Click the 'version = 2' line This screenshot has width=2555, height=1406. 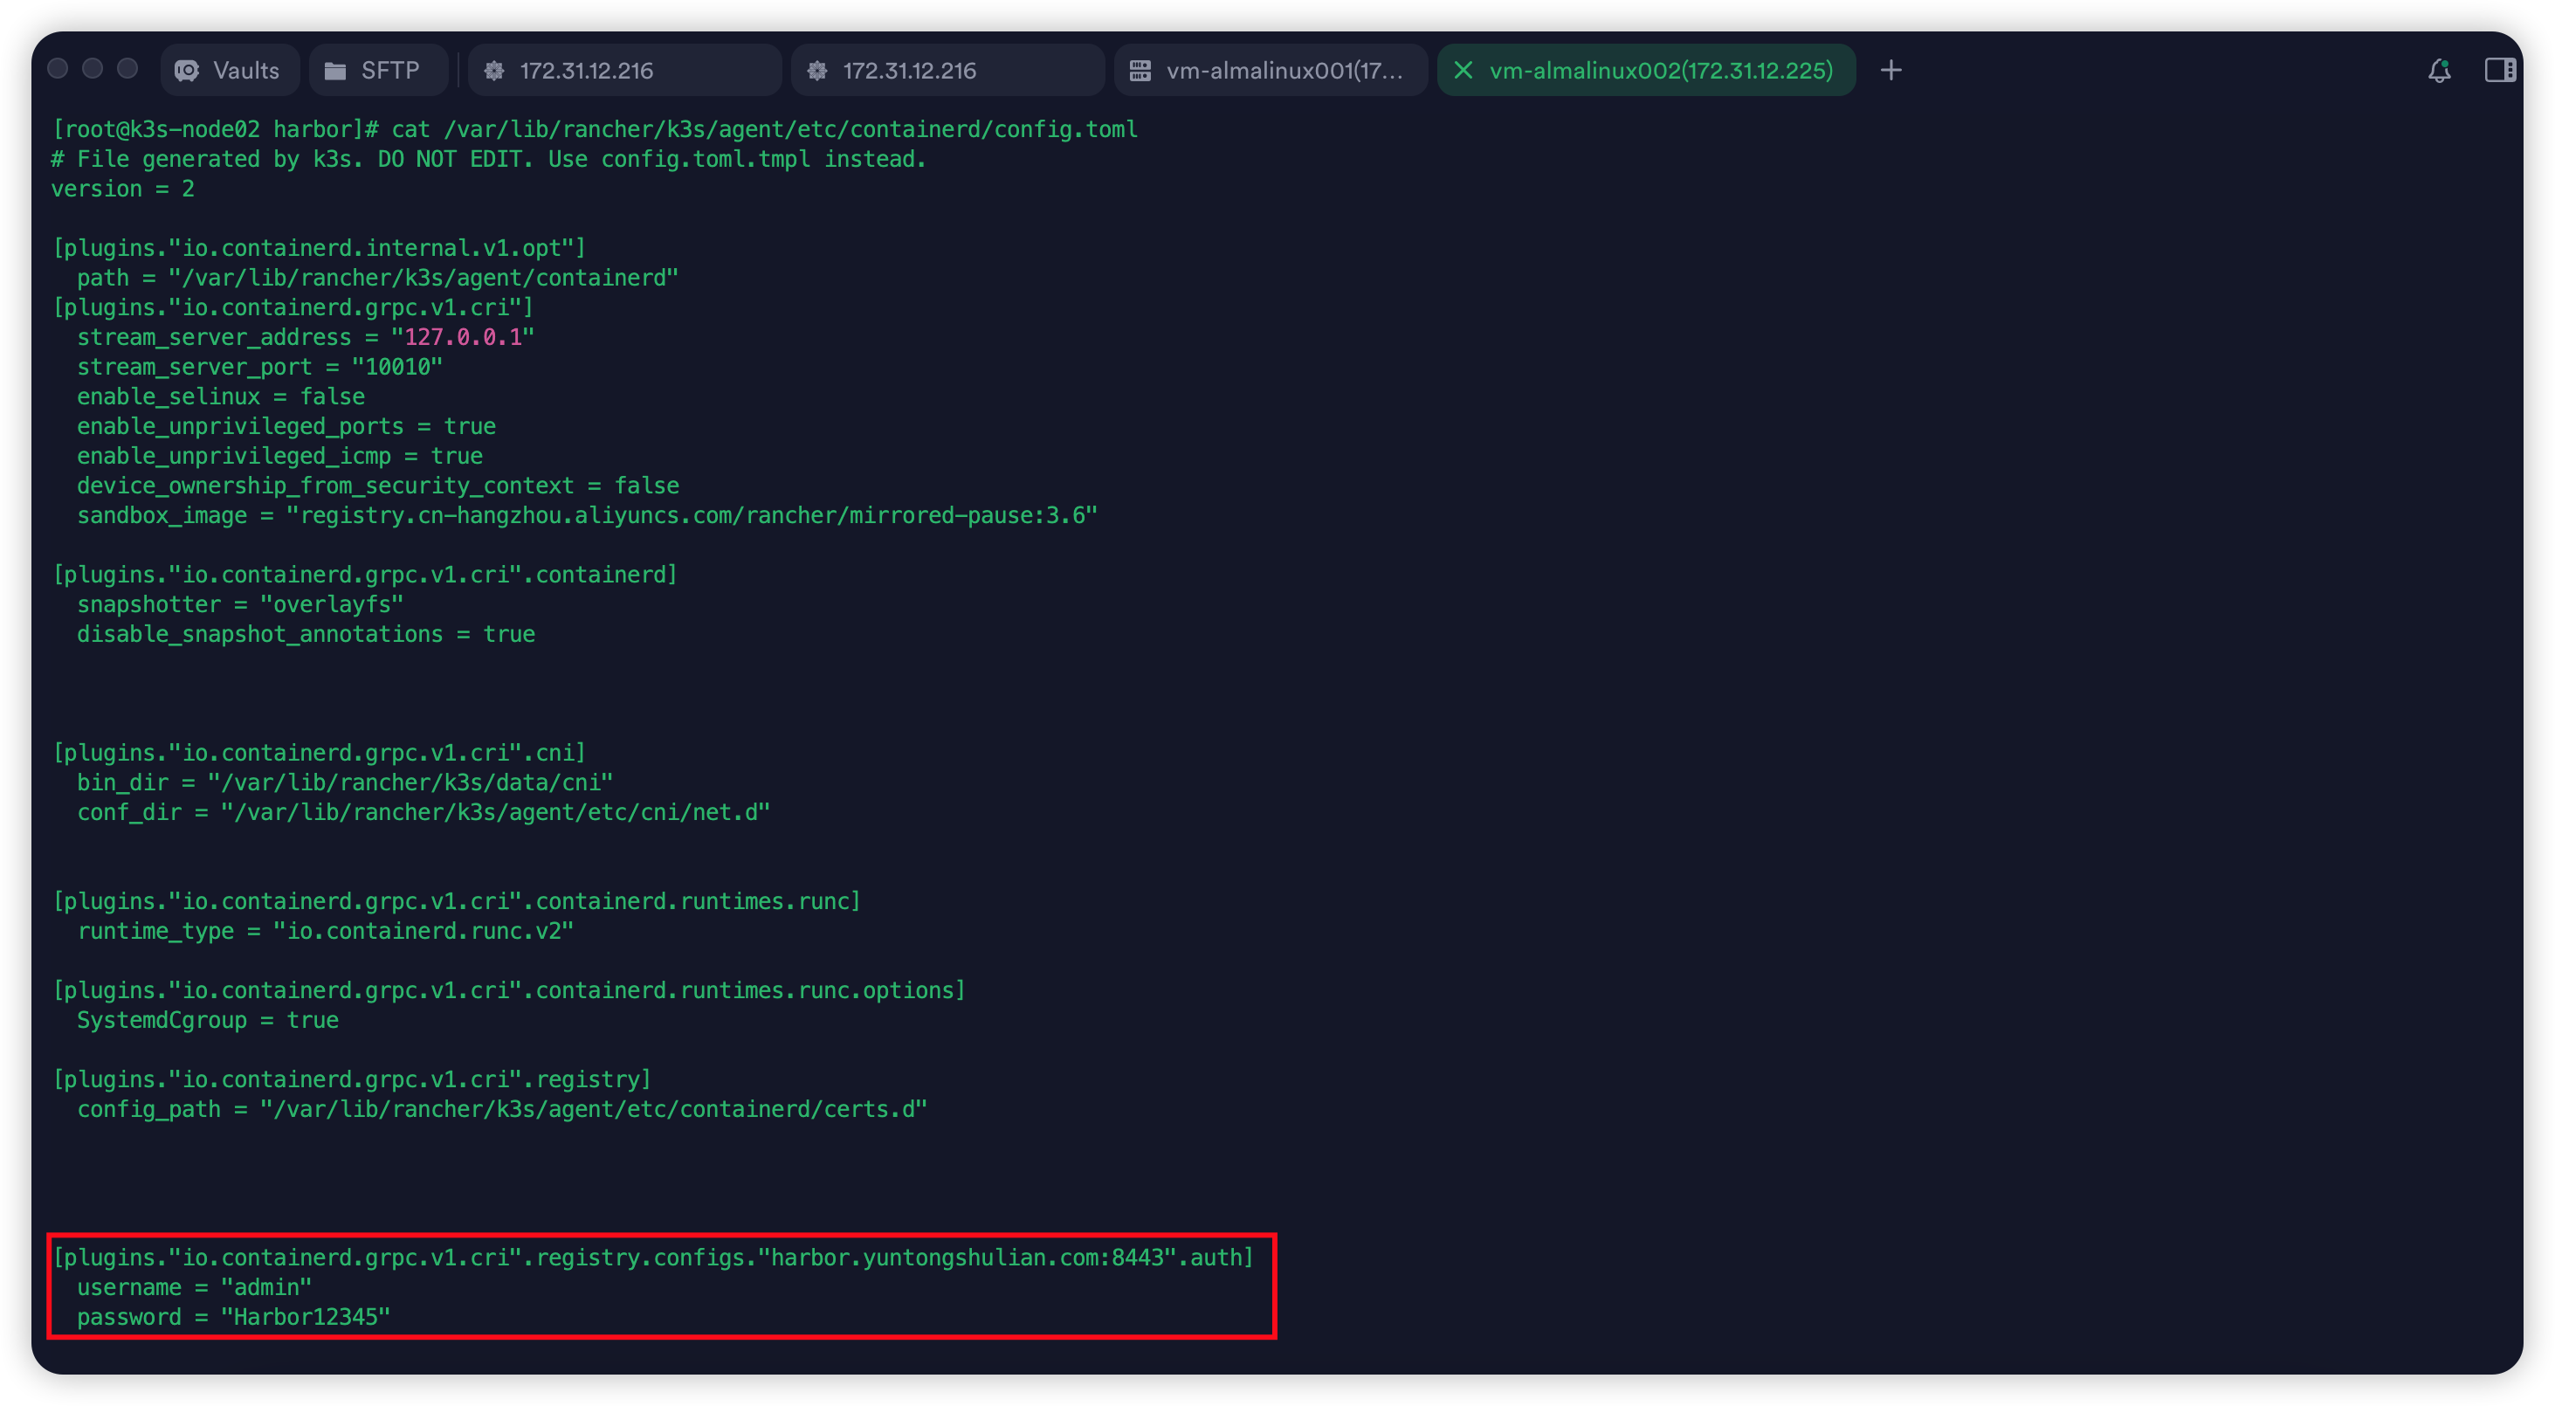click(123, 190)
